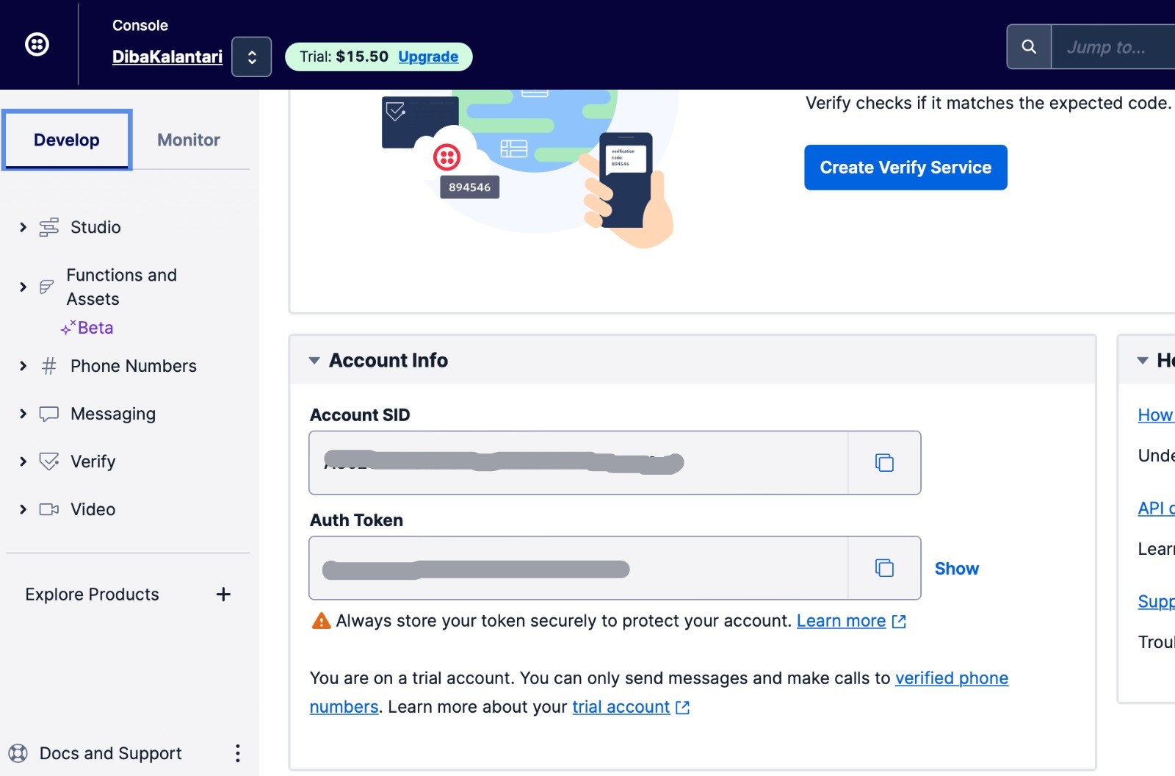Focus the Jump to search field

click(1113, 47)
